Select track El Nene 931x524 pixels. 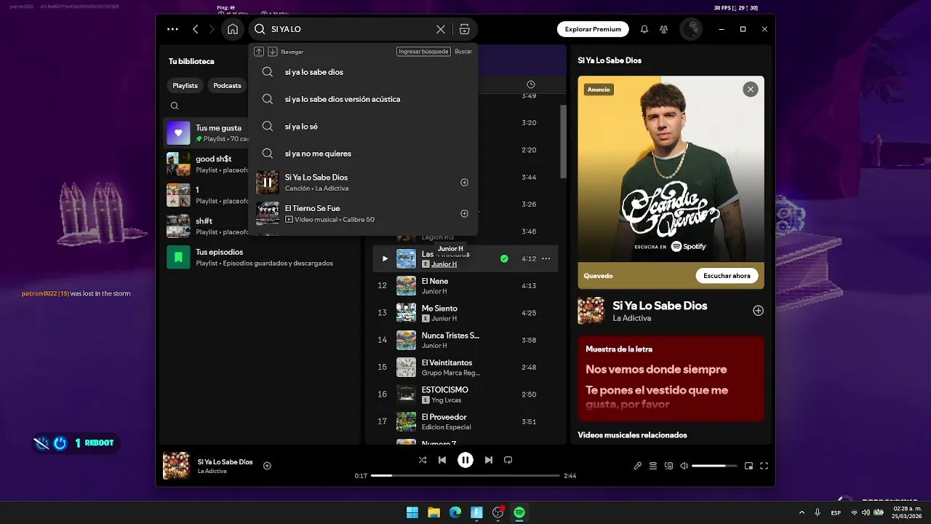(465, 286)
